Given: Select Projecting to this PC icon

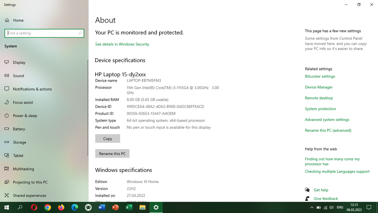Looking at the screenshot, I should point(7,182).
